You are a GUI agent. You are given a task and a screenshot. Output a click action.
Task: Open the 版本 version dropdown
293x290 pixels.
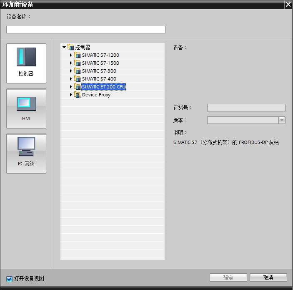pos(282,120)
